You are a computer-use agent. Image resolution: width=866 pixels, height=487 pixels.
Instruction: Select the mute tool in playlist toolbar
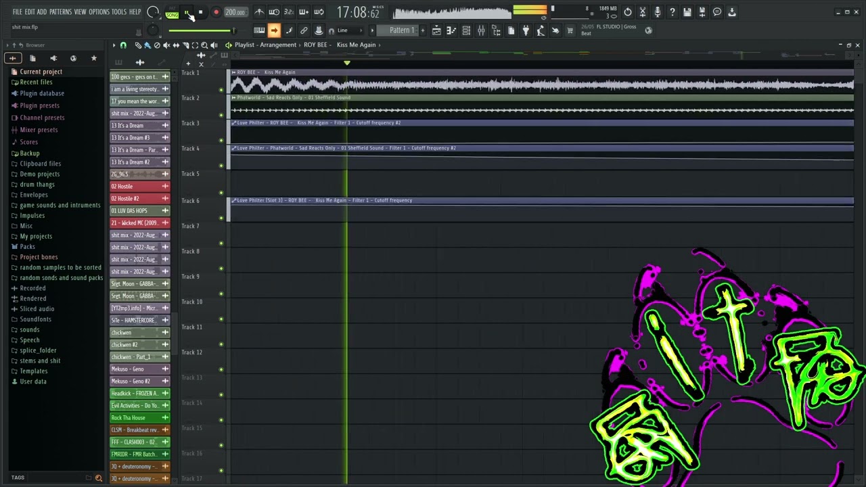[166, 45]
